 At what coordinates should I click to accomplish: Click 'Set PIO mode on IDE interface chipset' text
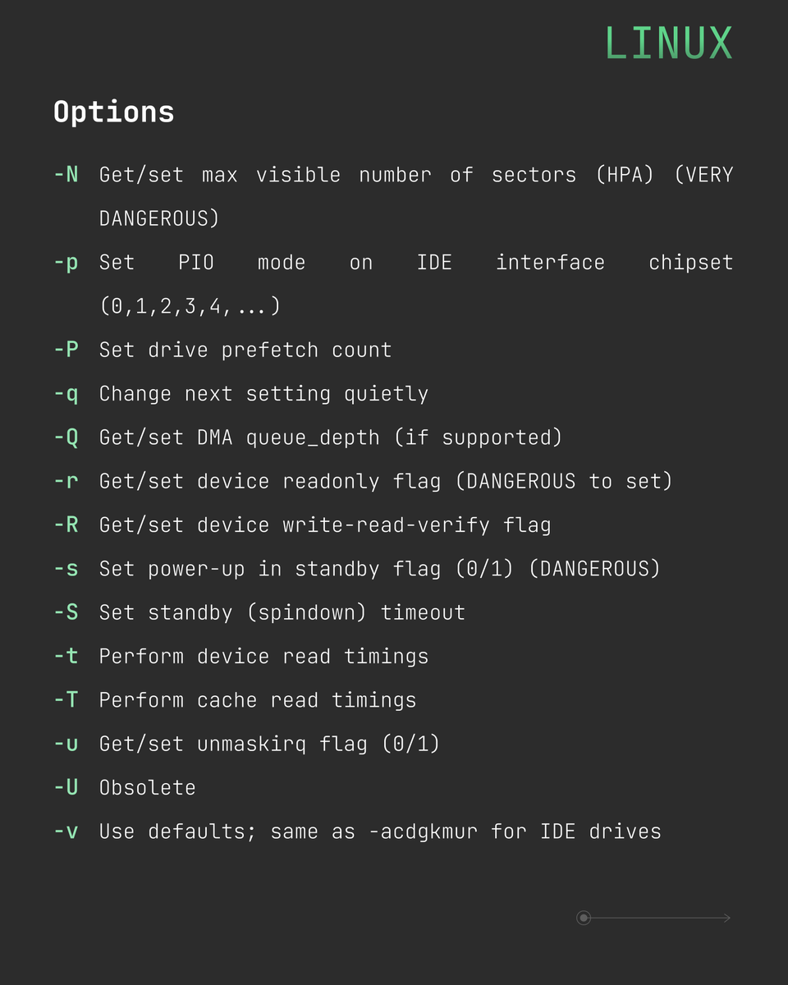click(x=416, y=263)
